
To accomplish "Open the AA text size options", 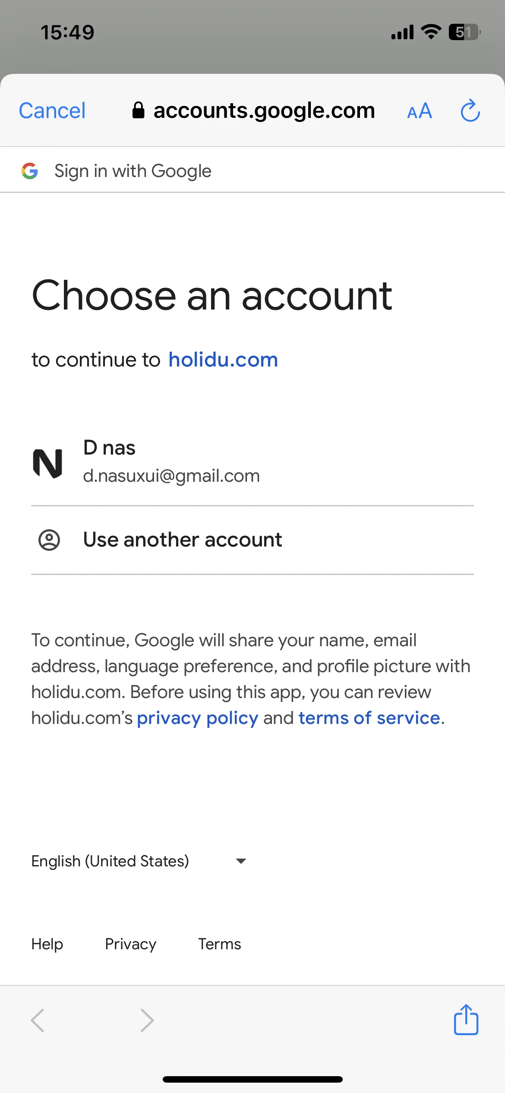I will (420, 111).
